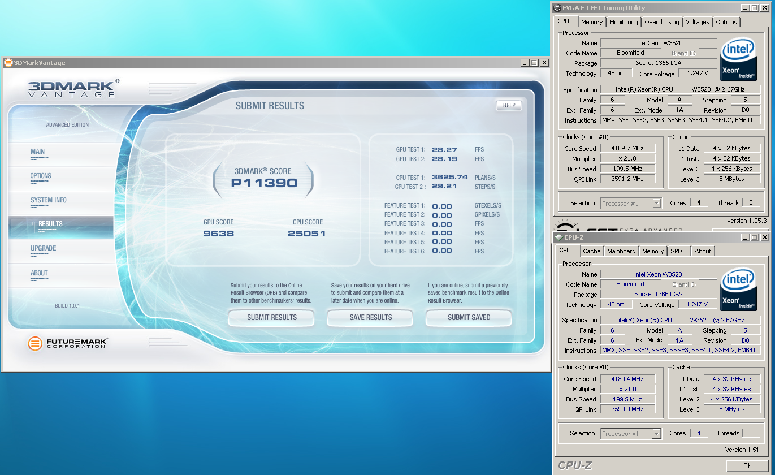
Task: Open the About section in 3DMark Vantage
Action: click(39, 273)
